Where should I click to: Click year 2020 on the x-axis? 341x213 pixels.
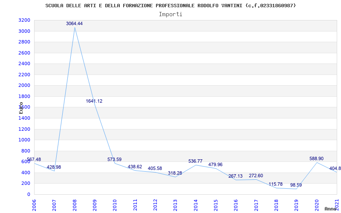click(x=317, y=205)
